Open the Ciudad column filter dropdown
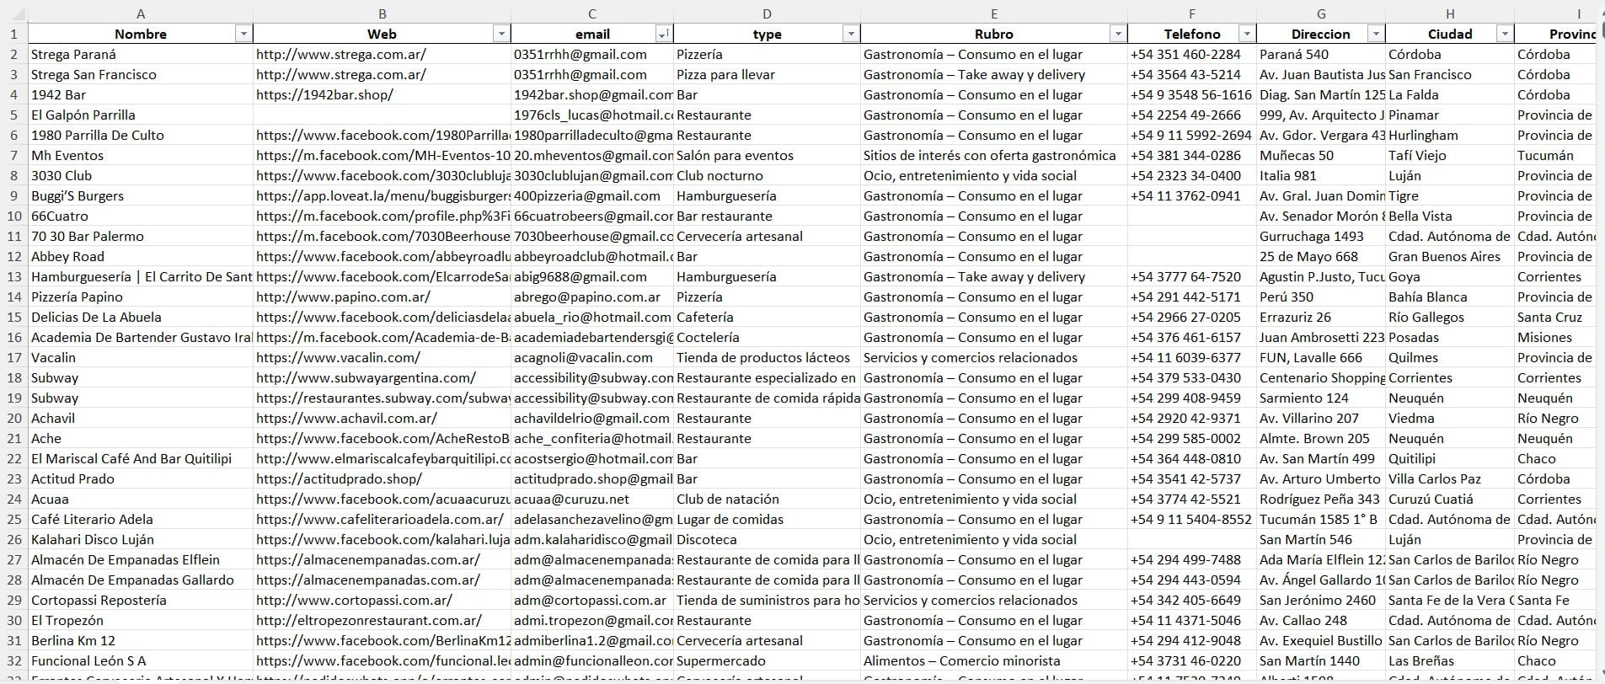Viewport: 1605px width, 684px height. 1505,34
